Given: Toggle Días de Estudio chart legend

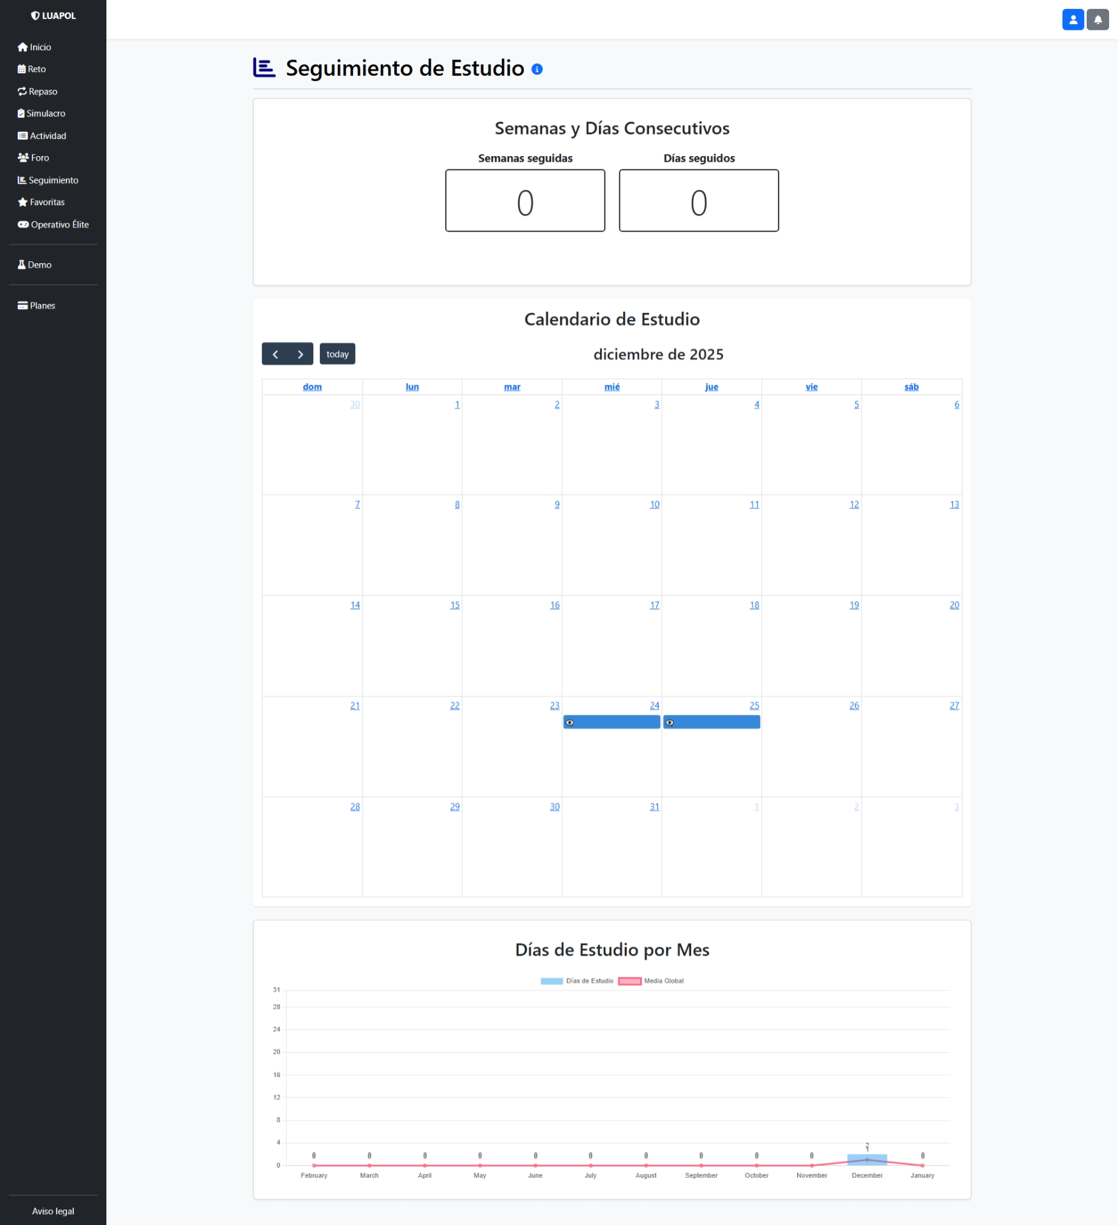Looking at the screenshot, I should [552, 981].
